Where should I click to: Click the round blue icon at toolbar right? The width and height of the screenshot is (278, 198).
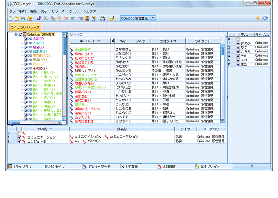(265, 18)
